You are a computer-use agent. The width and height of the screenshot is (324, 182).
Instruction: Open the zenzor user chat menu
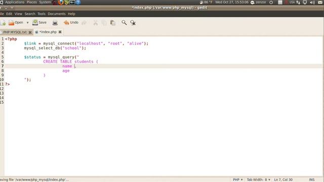tap(258, 2)
